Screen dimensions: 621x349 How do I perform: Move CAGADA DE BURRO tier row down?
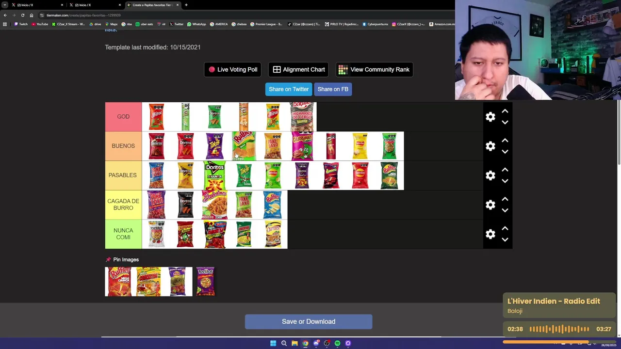pos(505,210)
